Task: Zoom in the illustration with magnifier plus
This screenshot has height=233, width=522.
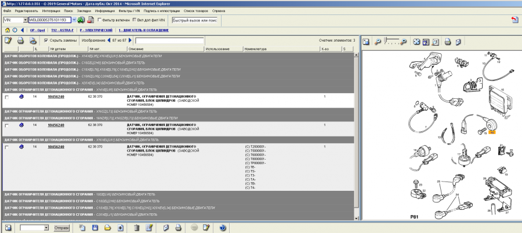Action: [x=404, y=42]
